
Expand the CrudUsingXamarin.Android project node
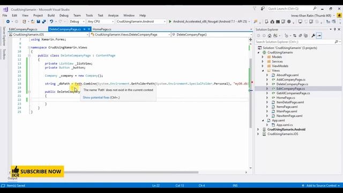point(258,129)
